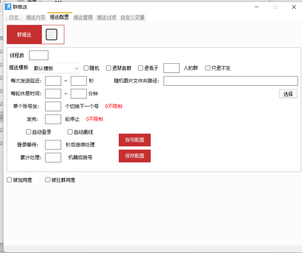Go to the 推送管理 tab
The width and height of the screenshot is (302, 253).
pos(83,18)
